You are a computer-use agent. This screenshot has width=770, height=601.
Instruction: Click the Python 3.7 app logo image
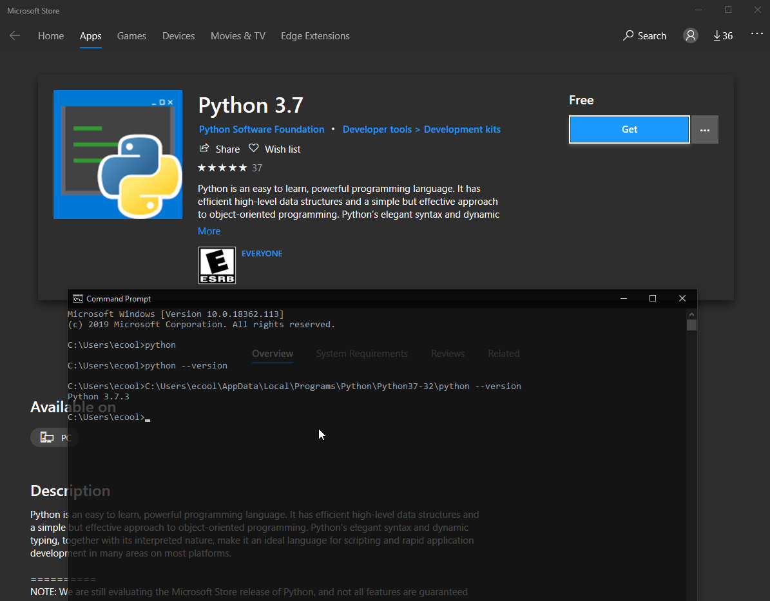[x=118, y=155]
